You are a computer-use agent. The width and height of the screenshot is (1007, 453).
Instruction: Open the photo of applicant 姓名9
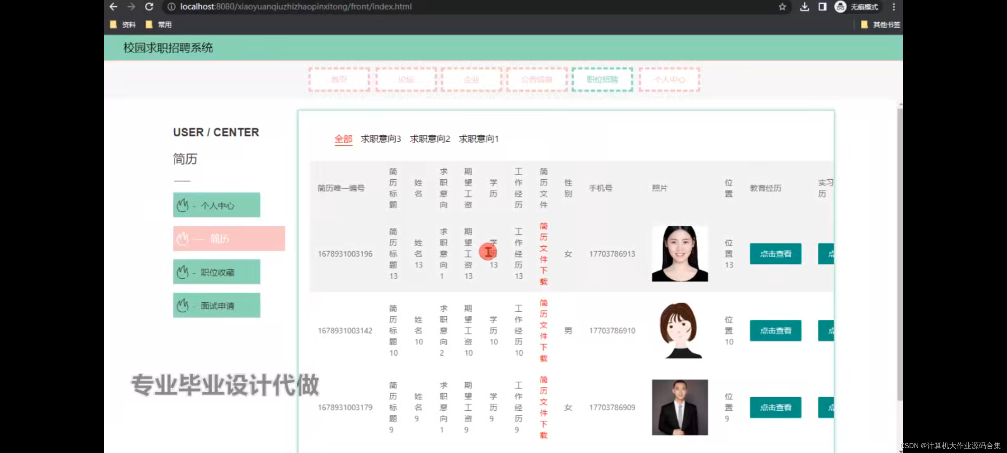pyautogui.click(x=680, y=407)
